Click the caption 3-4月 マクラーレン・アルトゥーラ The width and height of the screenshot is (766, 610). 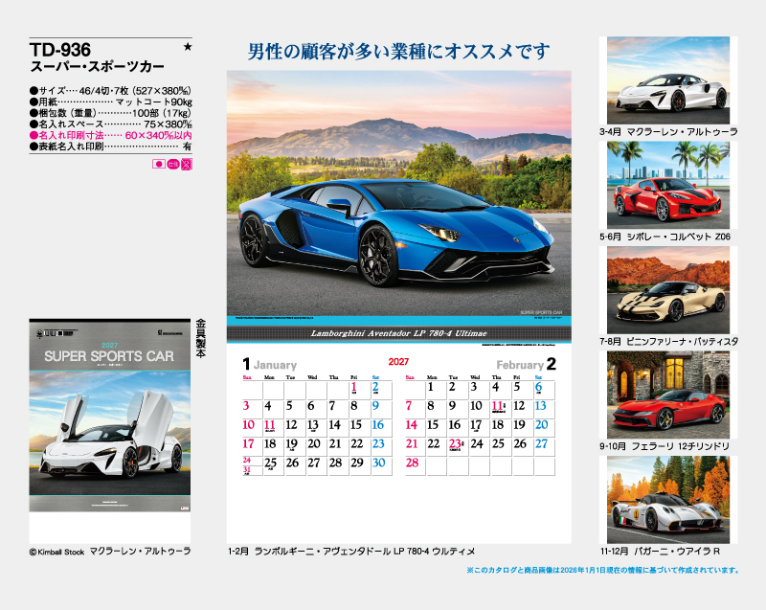click(668, 132)
